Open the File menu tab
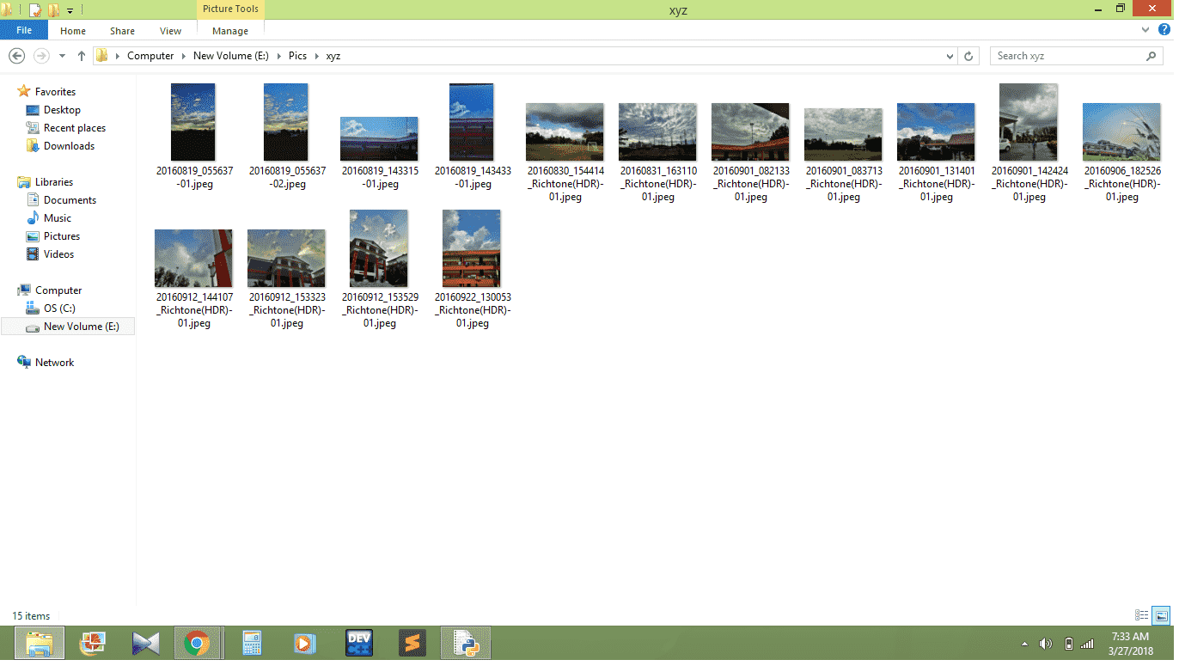 (x=24, y=31)
